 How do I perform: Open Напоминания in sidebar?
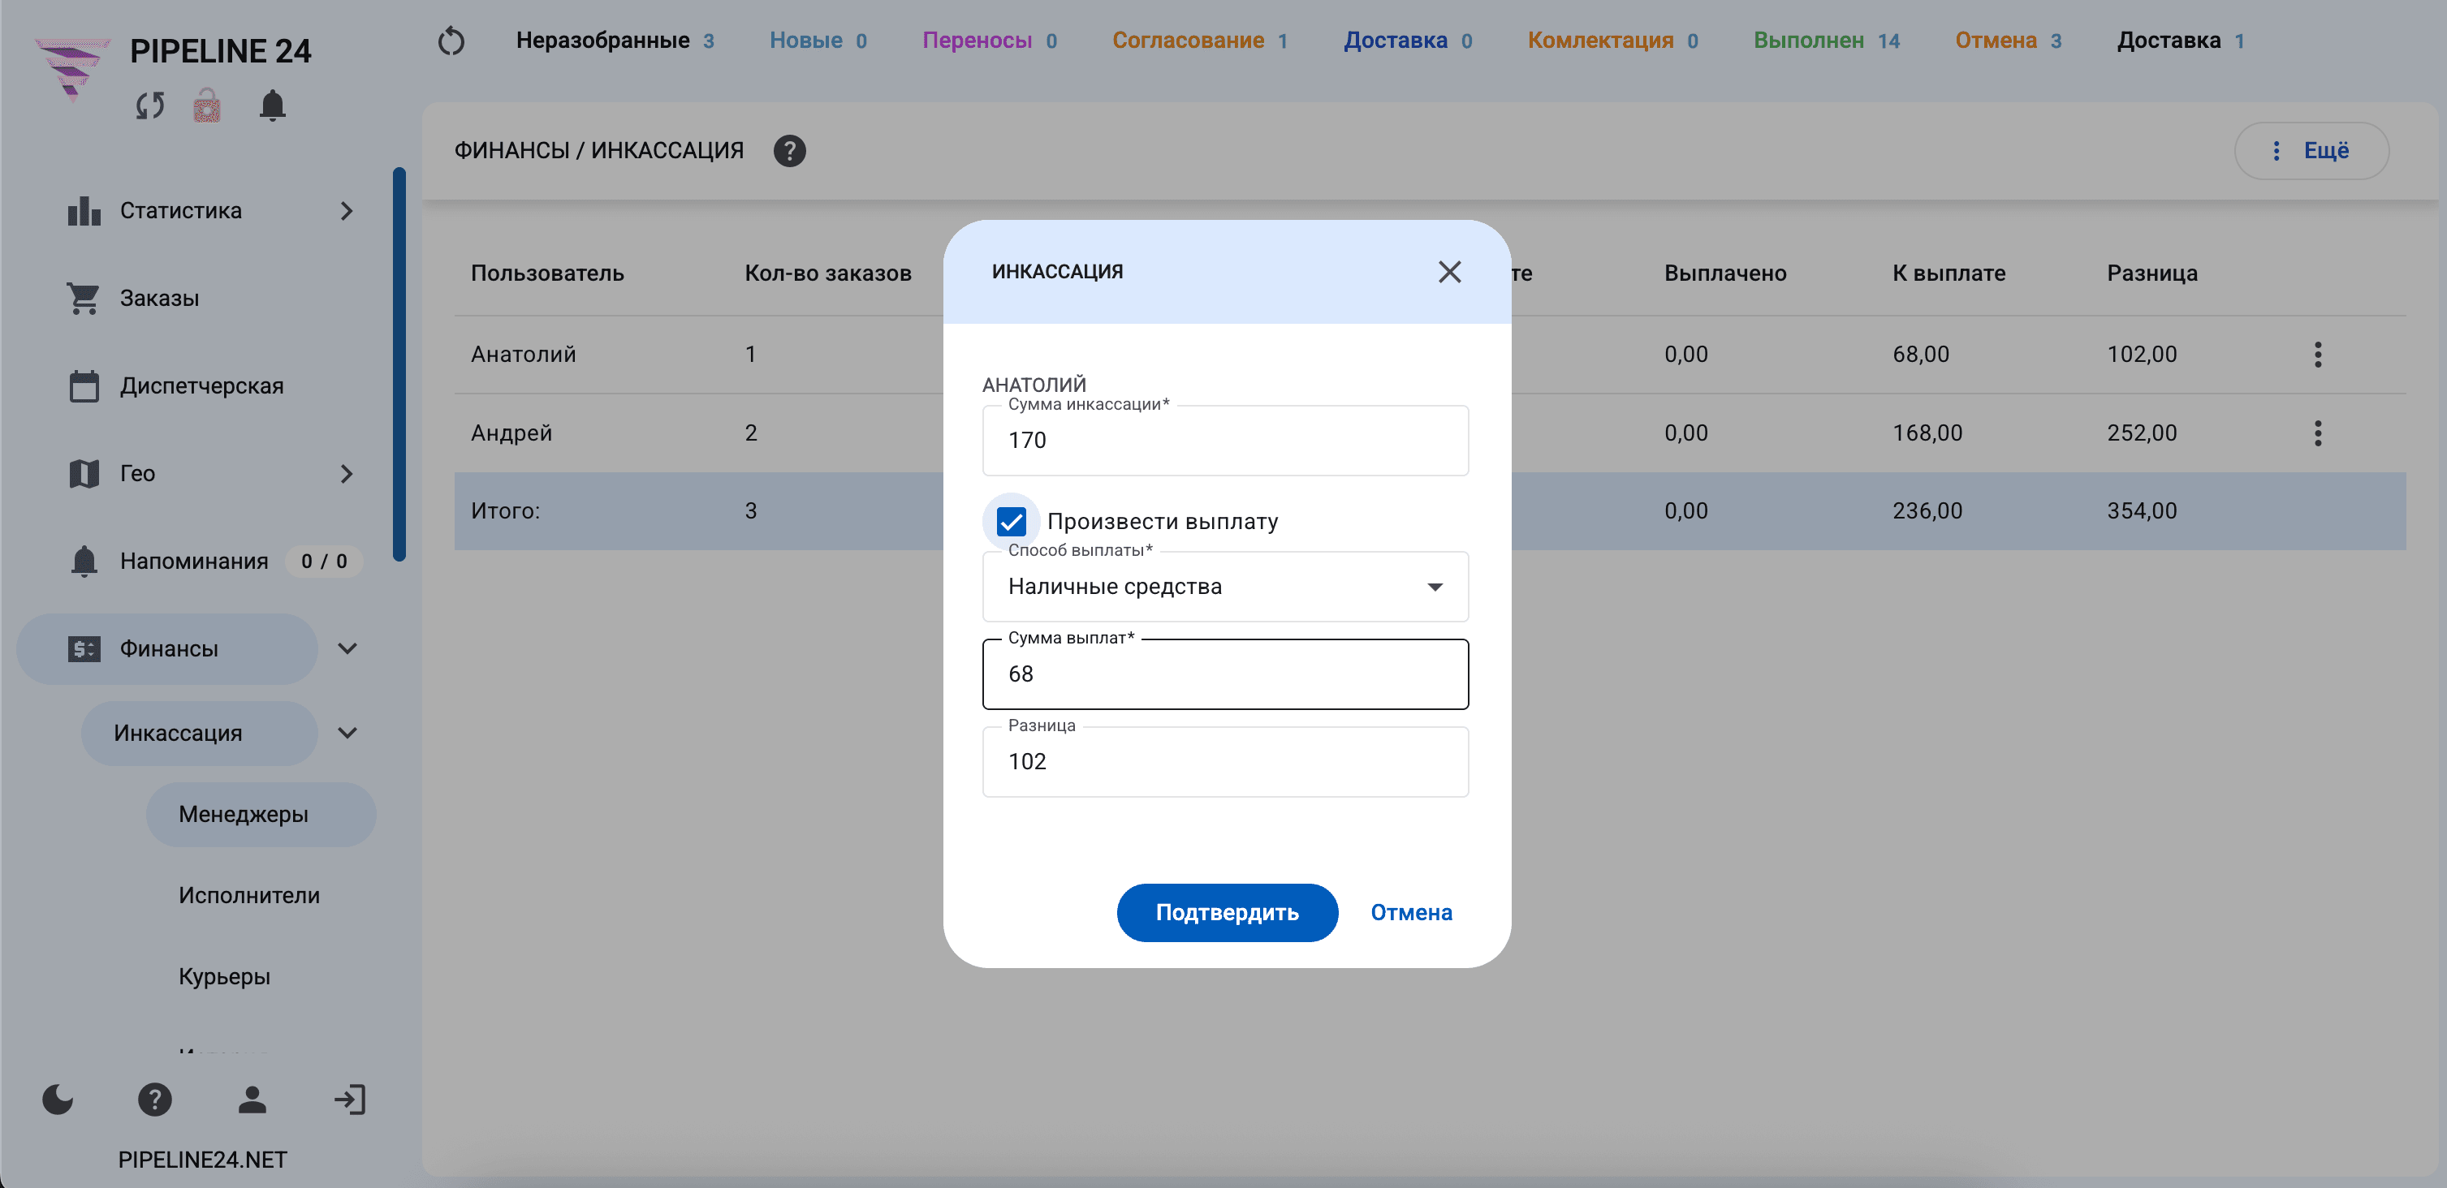click(194, 562)
